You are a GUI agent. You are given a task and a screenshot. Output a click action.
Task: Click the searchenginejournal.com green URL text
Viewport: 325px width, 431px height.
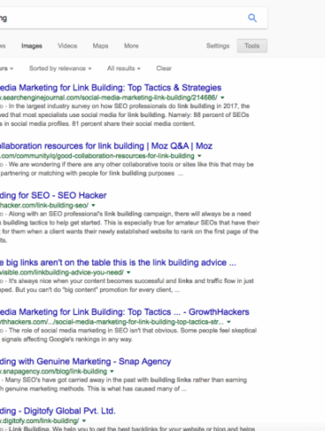coord(109,98)
